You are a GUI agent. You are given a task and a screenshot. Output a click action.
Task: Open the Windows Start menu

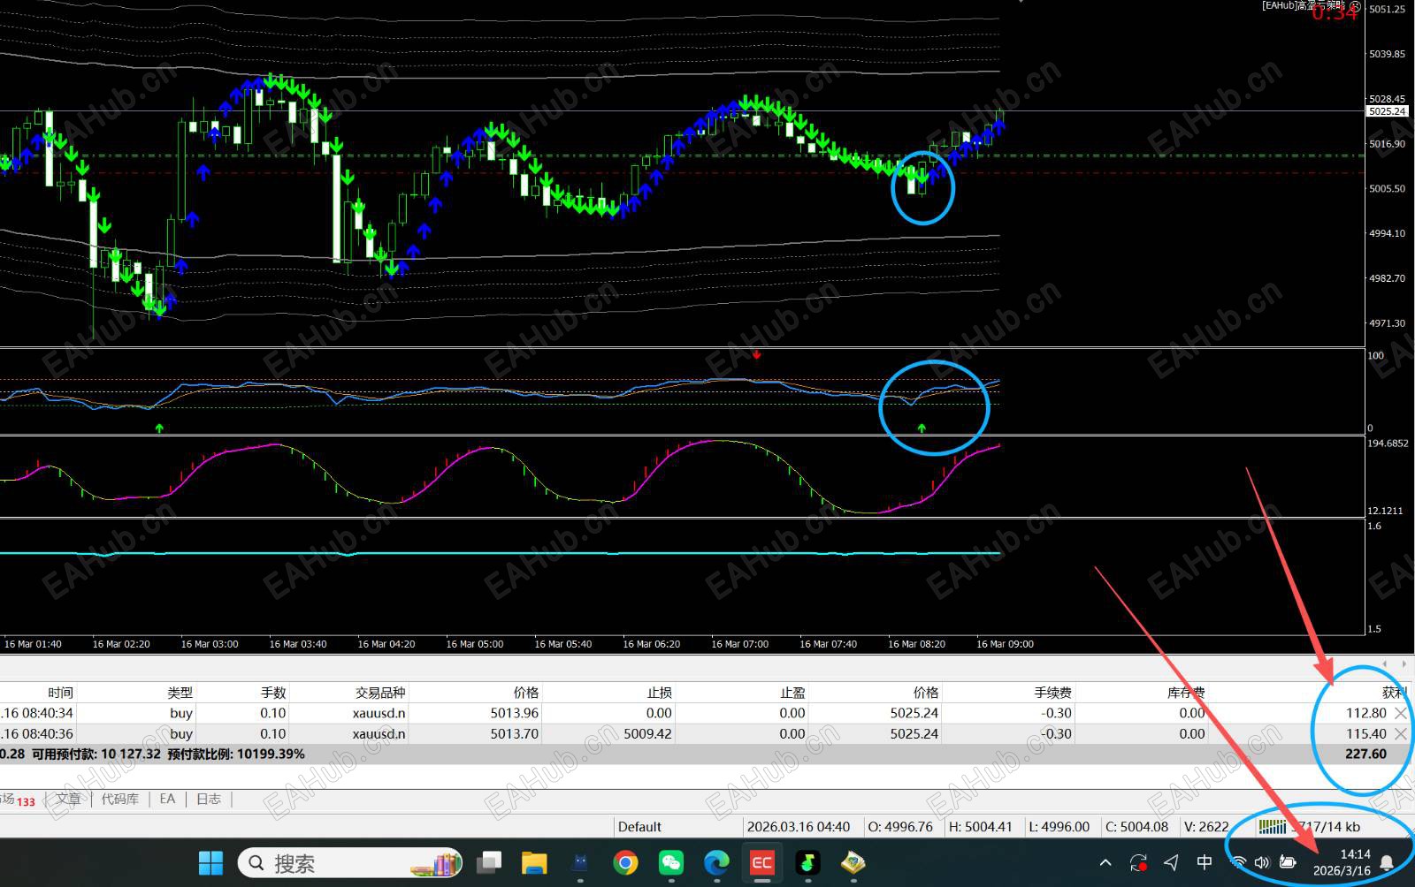[x=210, y=862]
